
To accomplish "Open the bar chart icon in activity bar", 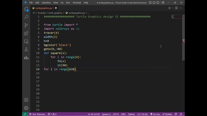I will [26, 58].
